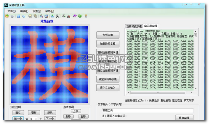Click the text input field containing 取模工具
Image resolution: width=209 pixels, height=124 pixels.
tap(147, 111)
